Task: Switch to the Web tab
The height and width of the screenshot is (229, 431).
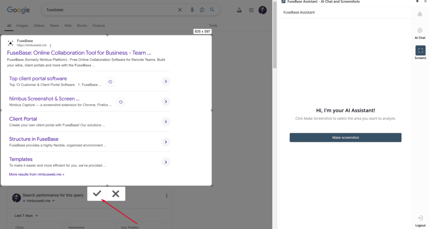Action: point(68,26)
